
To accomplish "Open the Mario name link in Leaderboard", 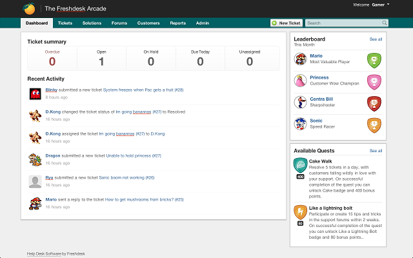I will (x=316, y=56).
